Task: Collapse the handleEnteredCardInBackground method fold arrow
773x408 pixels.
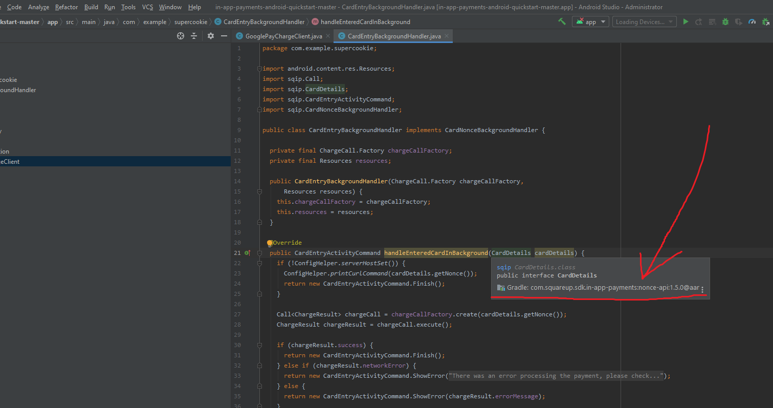Action: pyautogui.click(x=259, y=252)
